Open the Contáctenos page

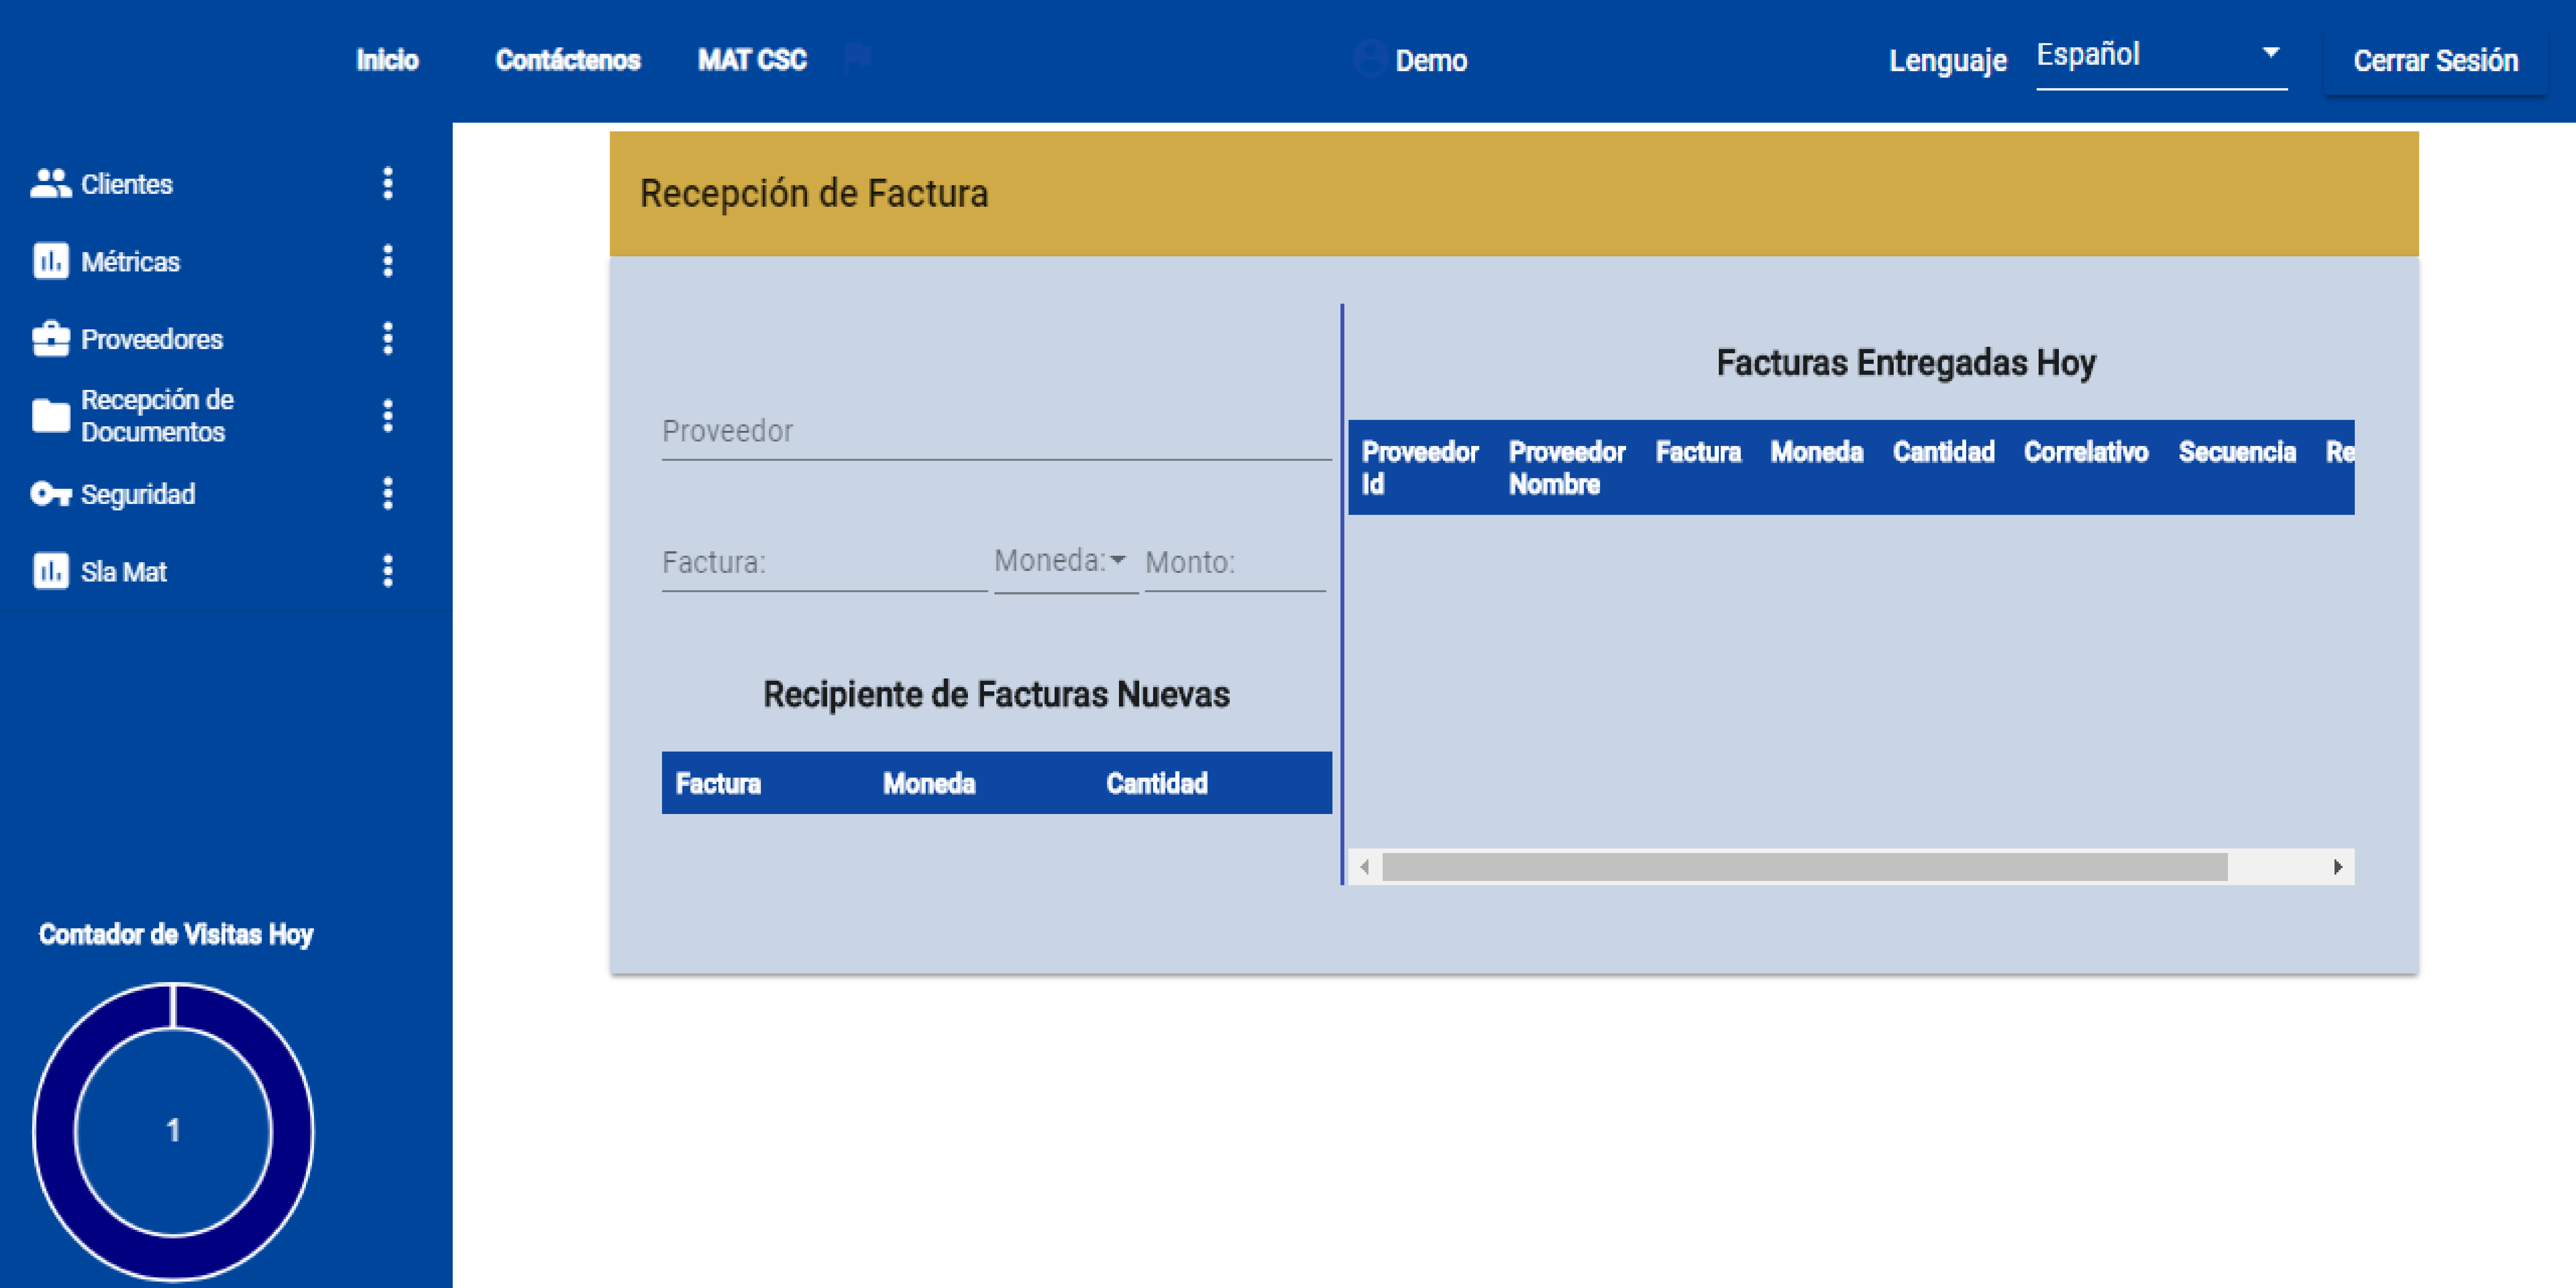coord(568,60)
